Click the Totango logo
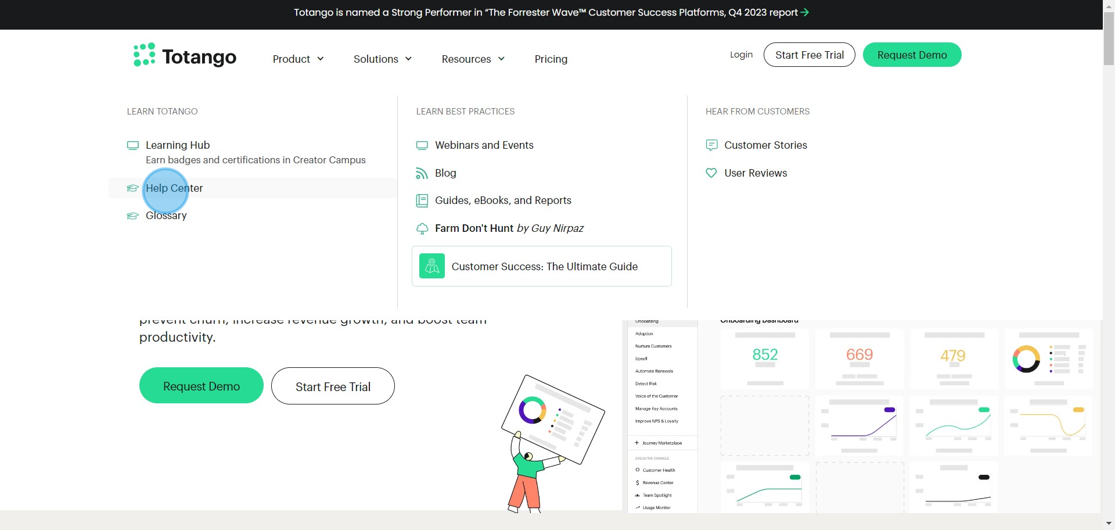The width and height of the screenshot is (1115, 530). (185, 56)
